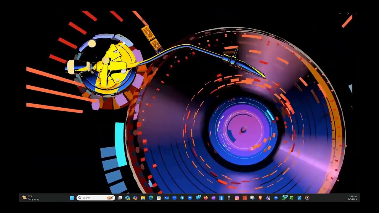Launch Firefox from the taskbar
Viewport: 379px width, 213px height.
(205, 198)
